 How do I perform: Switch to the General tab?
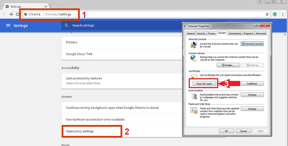click(x=191, y=33)
